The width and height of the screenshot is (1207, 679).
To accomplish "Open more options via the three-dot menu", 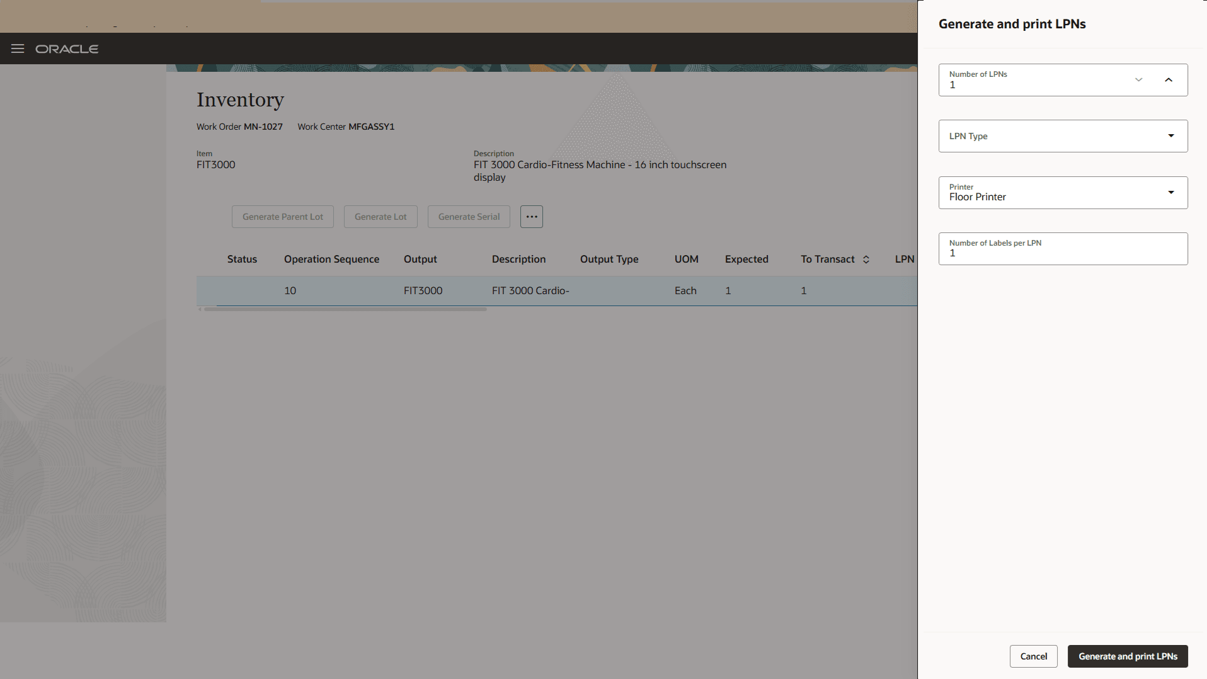I will tap(532, 216).
